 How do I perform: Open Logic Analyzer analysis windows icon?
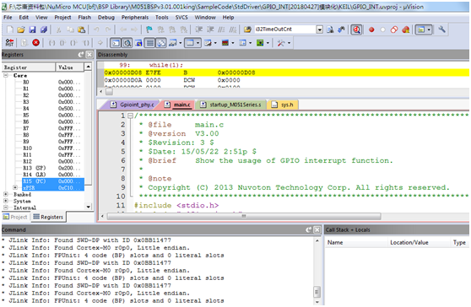pos(225,43)
